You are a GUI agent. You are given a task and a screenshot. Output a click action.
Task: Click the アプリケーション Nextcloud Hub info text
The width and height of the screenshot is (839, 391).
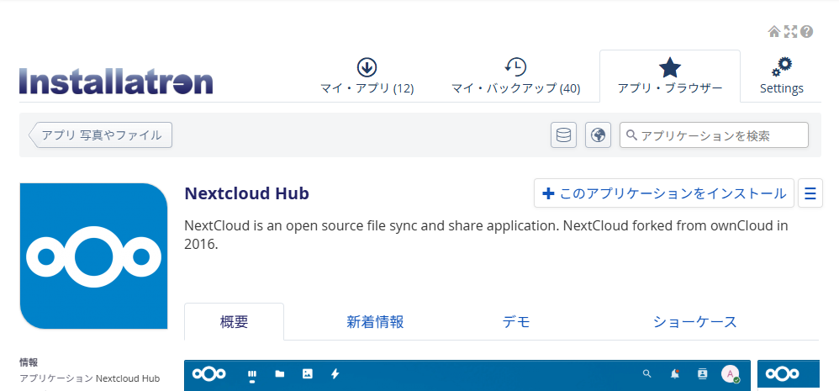point(90,378)
